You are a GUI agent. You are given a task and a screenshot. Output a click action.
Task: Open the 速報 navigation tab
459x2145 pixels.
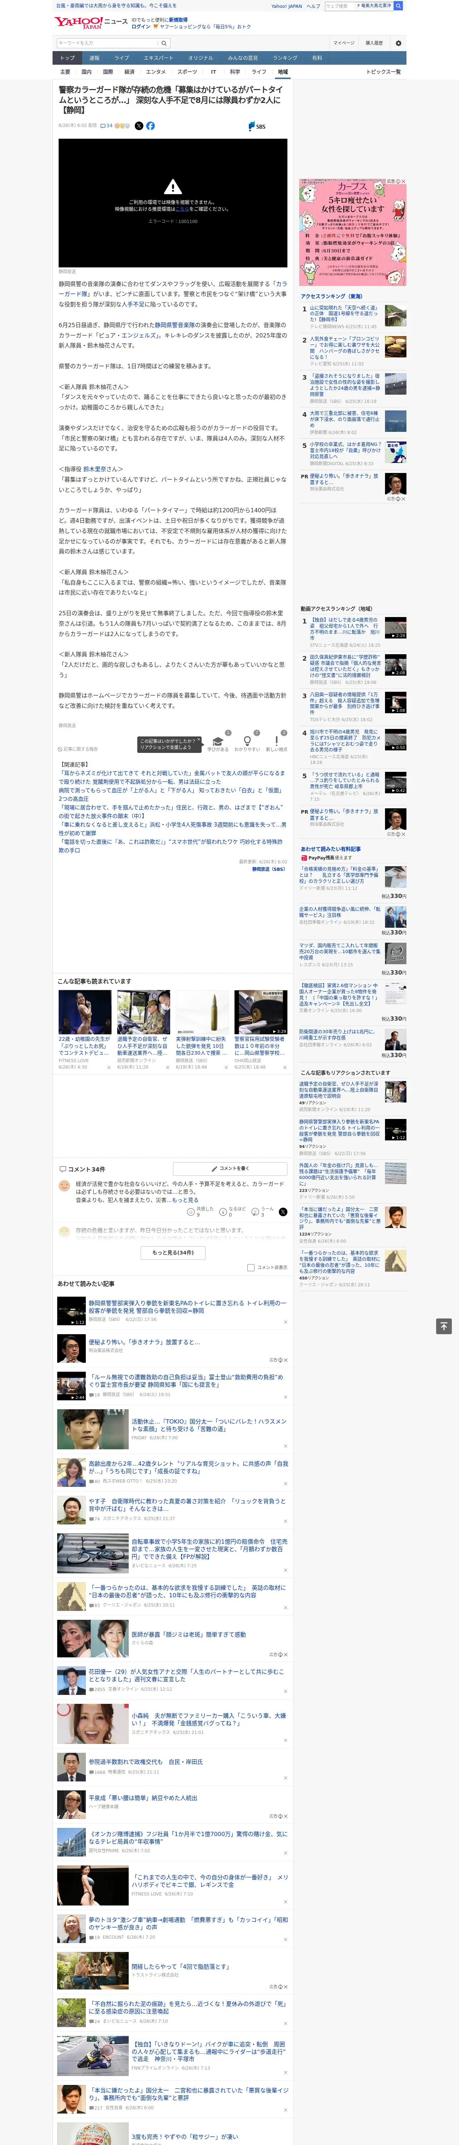pos(94,58)
